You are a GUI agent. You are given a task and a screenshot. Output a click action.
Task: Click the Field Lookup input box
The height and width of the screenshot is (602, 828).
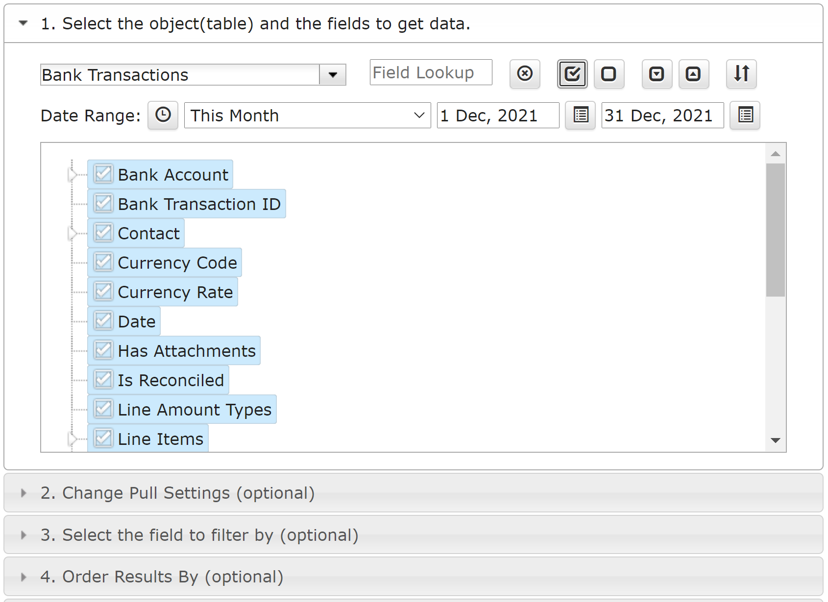(431, 72)
